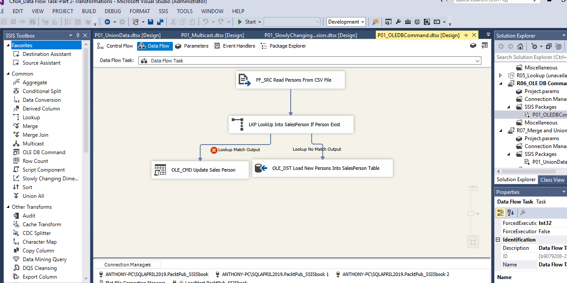
Task: Click Property Pages wrench in Properties panel
Action: coord(522,213)
